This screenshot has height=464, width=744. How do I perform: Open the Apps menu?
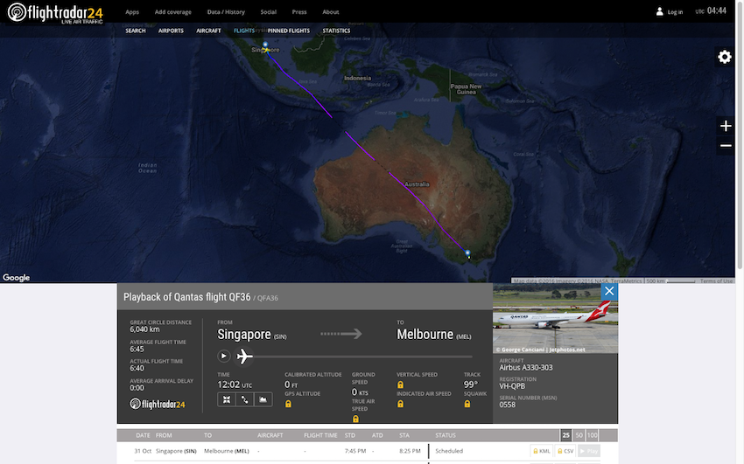(132, 12)
